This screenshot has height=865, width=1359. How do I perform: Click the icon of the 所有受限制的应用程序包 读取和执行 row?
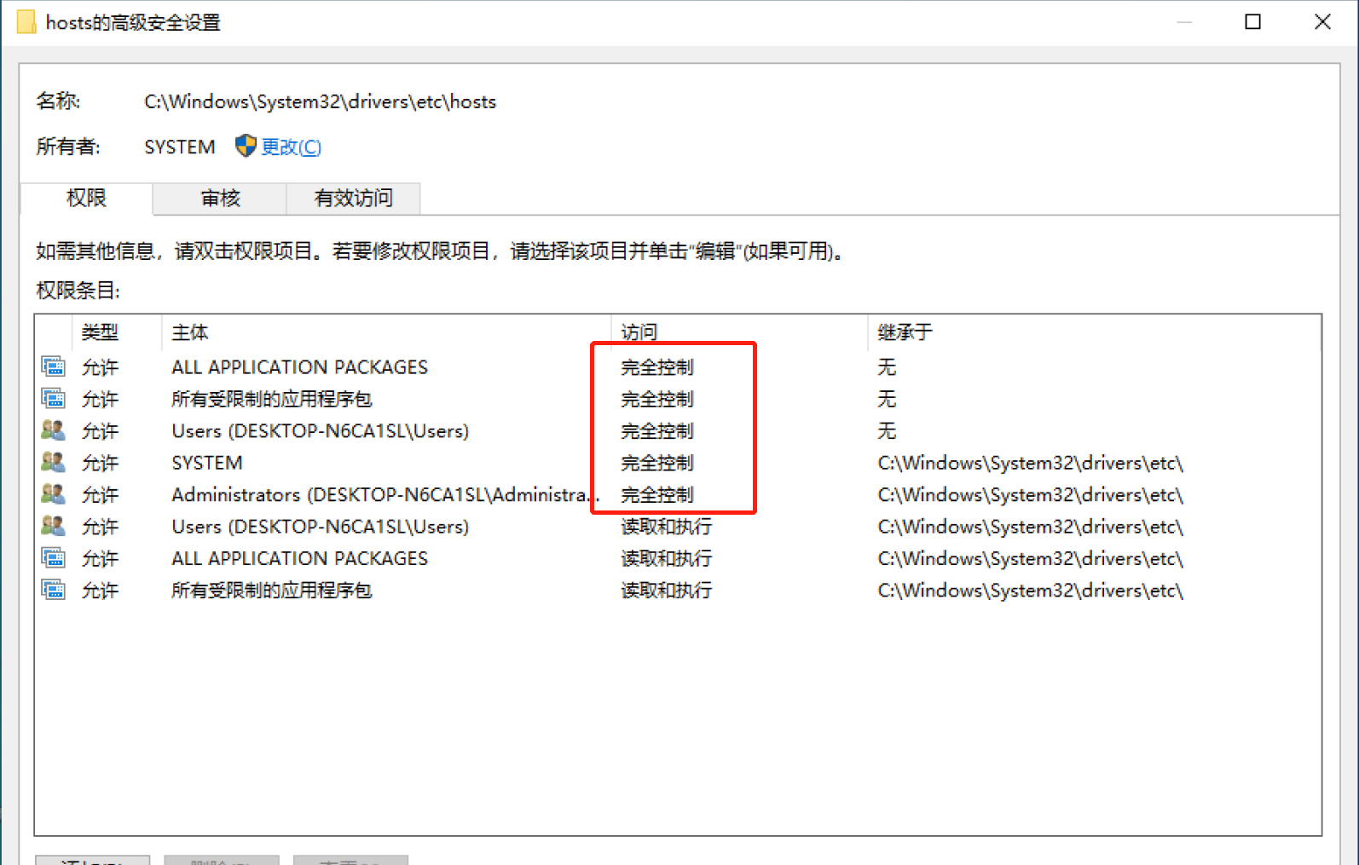(x=53, y=590)
